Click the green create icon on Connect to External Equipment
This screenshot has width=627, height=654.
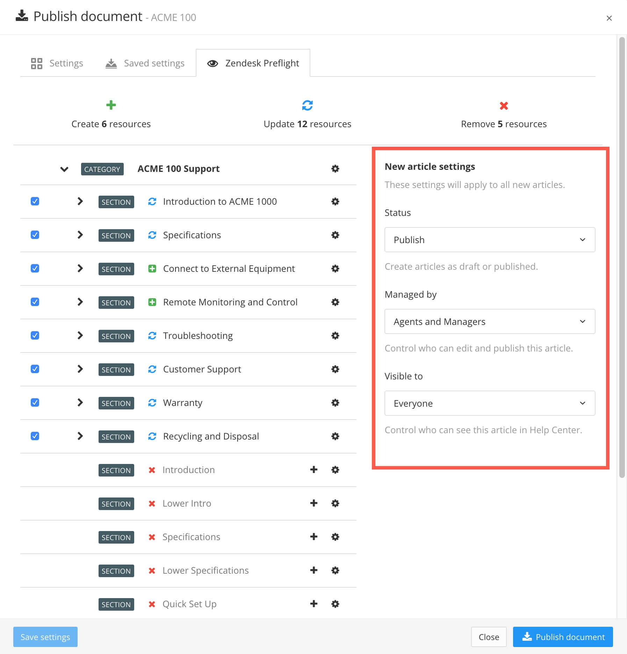coord(152,268)
